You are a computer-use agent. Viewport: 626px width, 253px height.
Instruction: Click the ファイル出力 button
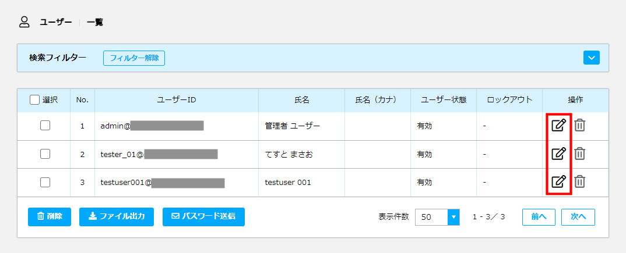(117, 217)
